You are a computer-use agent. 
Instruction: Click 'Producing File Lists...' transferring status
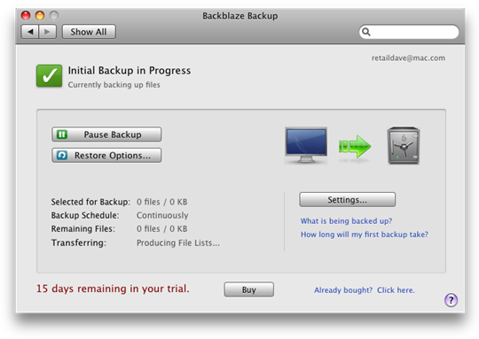178,243
